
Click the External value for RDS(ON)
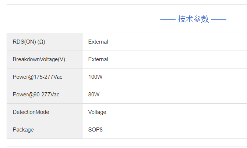pyautogui.click(x=98, y=42)
